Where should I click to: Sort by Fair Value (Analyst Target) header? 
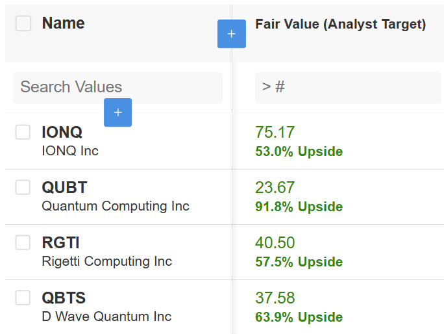340,25
